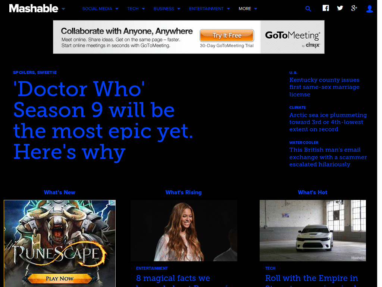Open the search magnifier icon
The image size is (382, 287).
308,9
